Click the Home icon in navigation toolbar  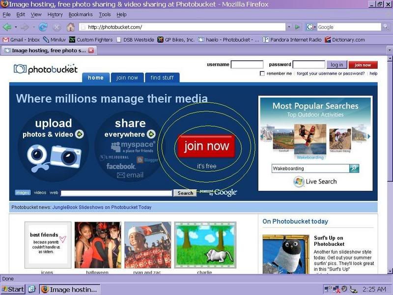pos(71,27)
